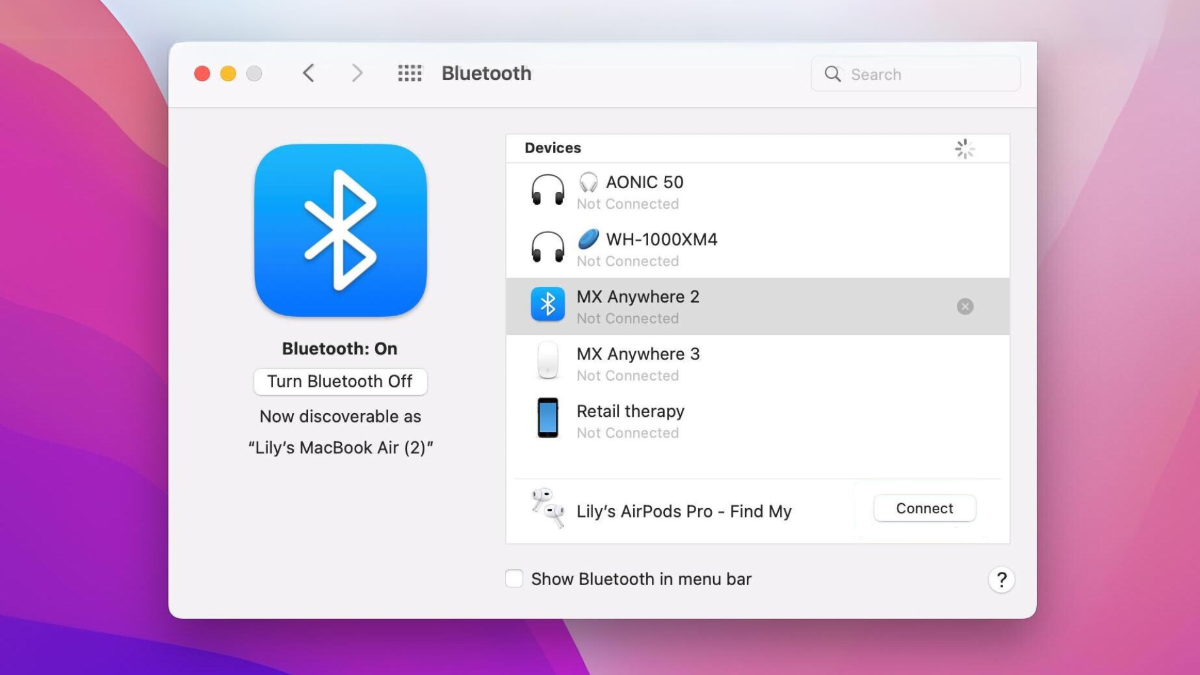Viewport: 1200px width, 675px height.
Task: Go back with the left chevron
Action: click(x=308, y=73)
